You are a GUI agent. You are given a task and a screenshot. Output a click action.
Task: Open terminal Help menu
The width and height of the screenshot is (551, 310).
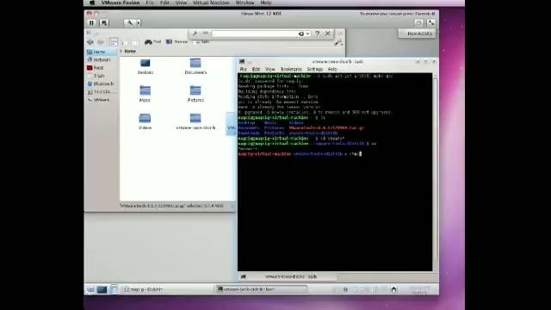(x=332, y=69)
